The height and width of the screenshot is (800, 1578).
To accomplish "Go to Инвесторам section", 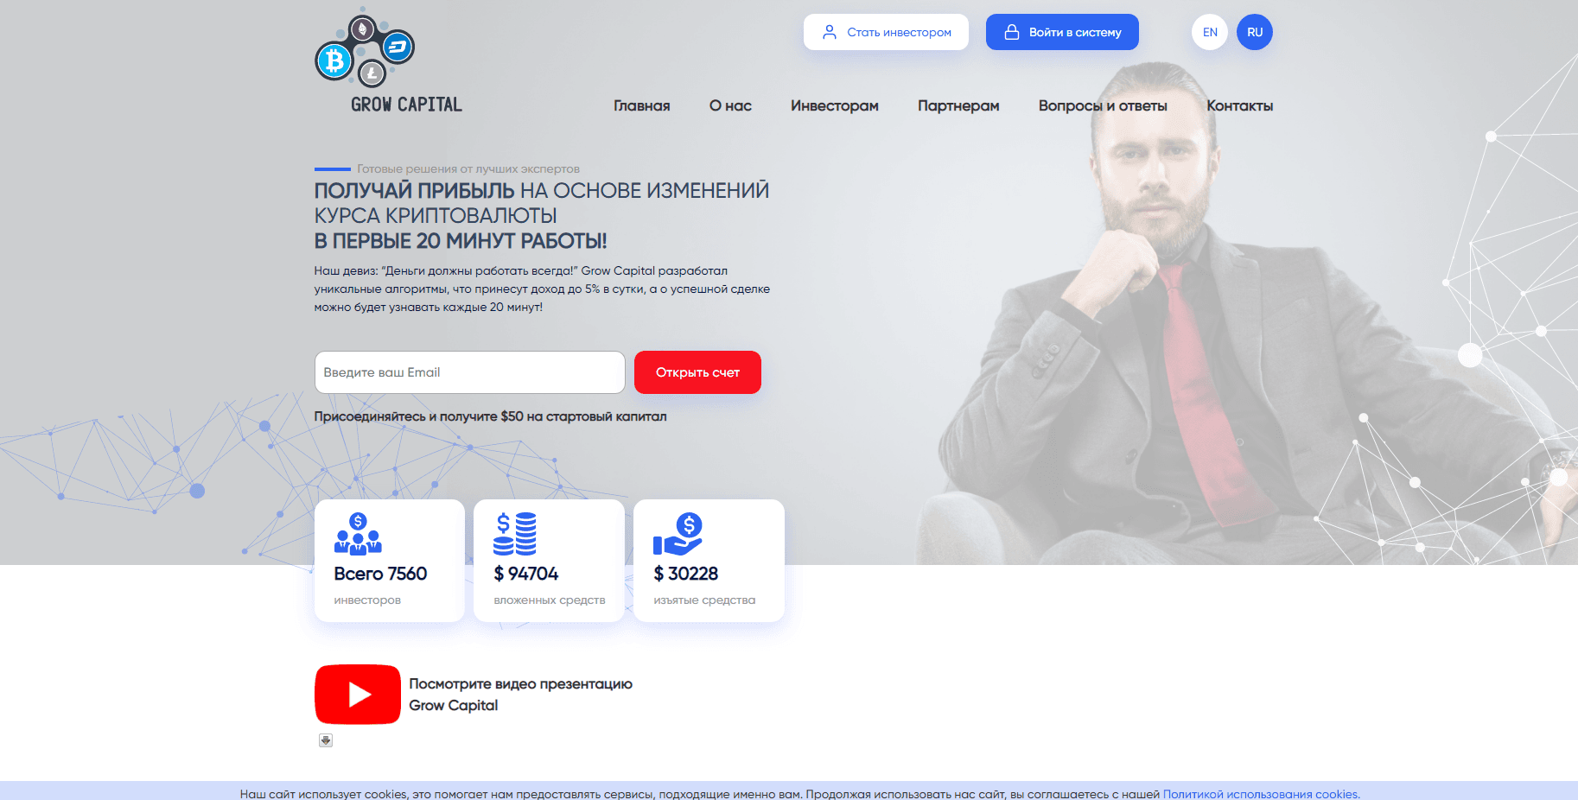I will (x=835, y=105).
